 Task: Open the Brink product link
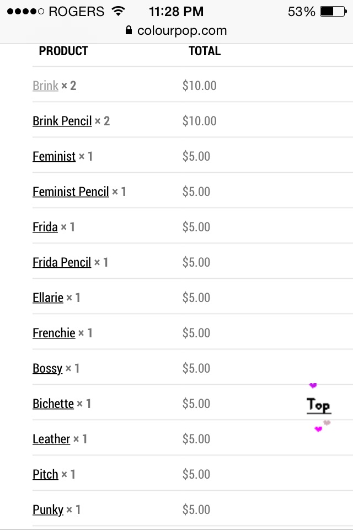point(45,86)
